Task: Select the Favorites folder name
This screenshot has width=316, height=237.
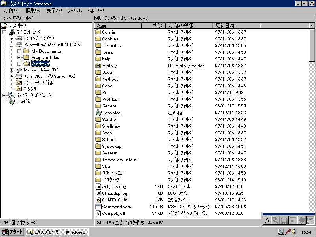Action: pos(112,45)
